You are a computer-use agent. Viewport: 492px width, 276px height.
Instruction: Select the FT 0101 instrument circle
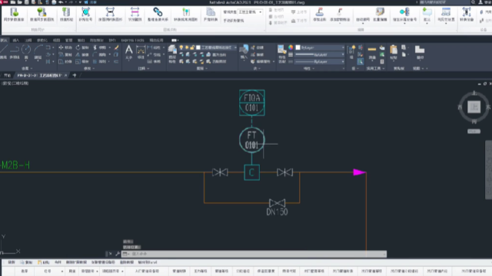(x=251, y=140)
